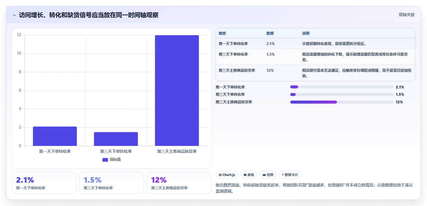Click the 双轴关联 badge in header
Viewport: 427px width, 206px height.
pos(406,15)
